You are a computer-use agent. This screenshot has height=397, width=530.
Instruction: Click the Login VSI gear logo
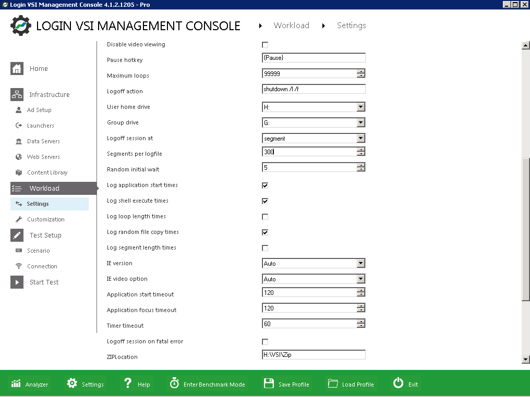point(21,26)
